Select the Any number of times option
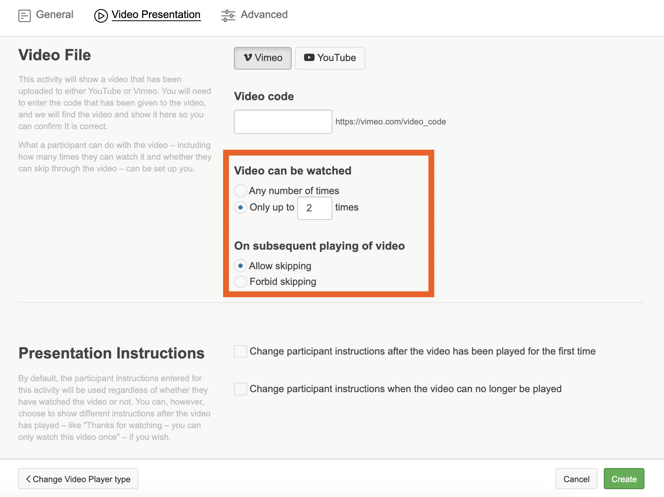This screenshot has height=497, width=664. [x=240, y=191]
